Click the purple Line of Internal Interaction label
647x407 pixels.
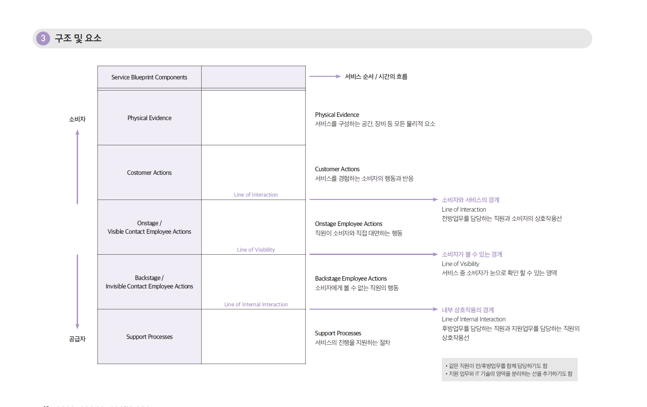coord(256,304)
